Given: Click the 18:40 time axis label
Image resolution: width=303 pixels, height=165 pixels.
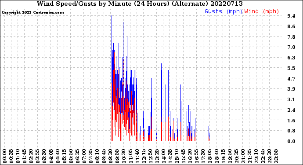Looking at the screenshot, I should 216,156.
